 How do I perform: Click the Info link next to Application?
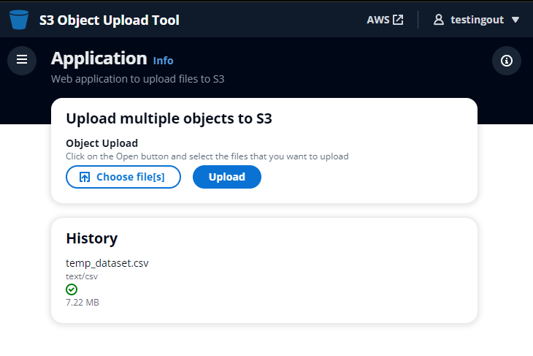tap(164, 61)
